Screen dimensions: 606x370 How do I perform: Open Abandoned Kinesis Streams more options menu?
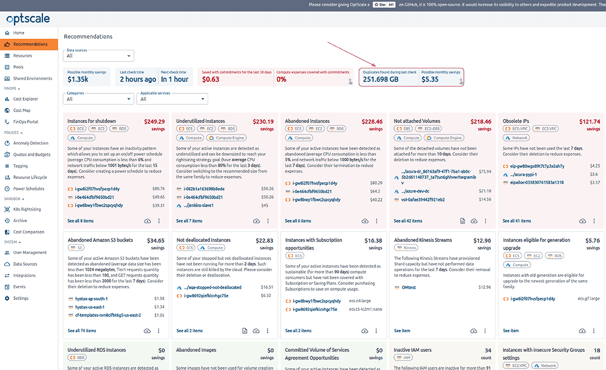point(485,331)
